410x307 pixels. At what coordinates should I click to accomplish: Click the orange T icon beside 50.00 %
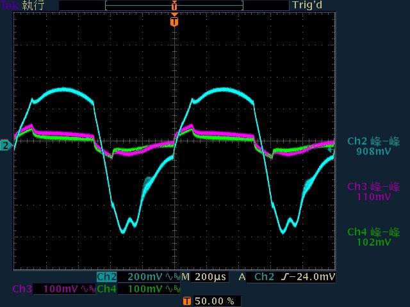click(186, 301)
